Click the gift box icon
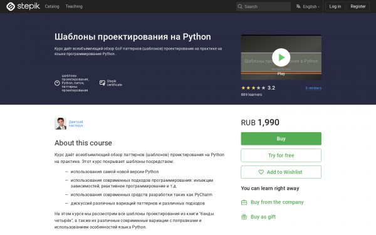The width and height of the screenshot is (376, 235). click(244, 217)
